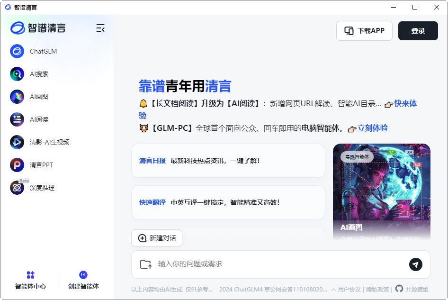Go to 智能体中心

click(30, 280)
